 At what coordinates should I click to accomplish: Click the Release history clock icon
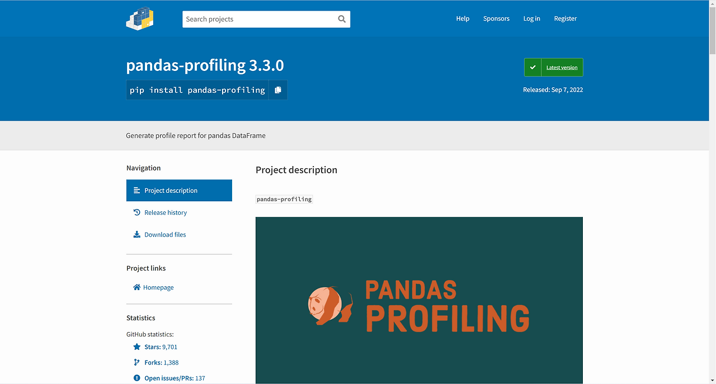137,212
